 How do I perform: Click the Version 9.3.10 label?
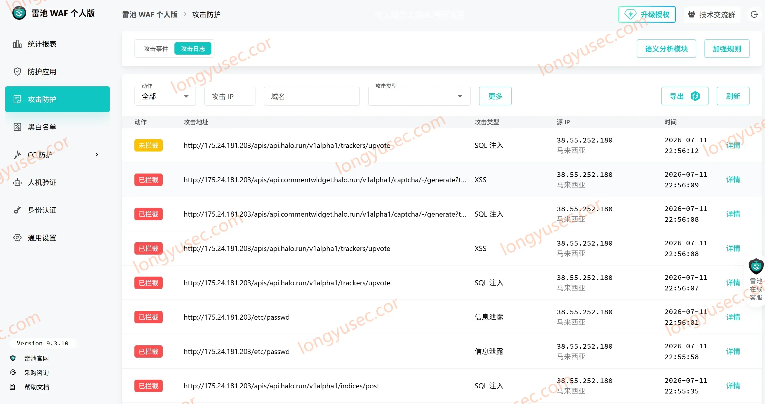[43, 343]
